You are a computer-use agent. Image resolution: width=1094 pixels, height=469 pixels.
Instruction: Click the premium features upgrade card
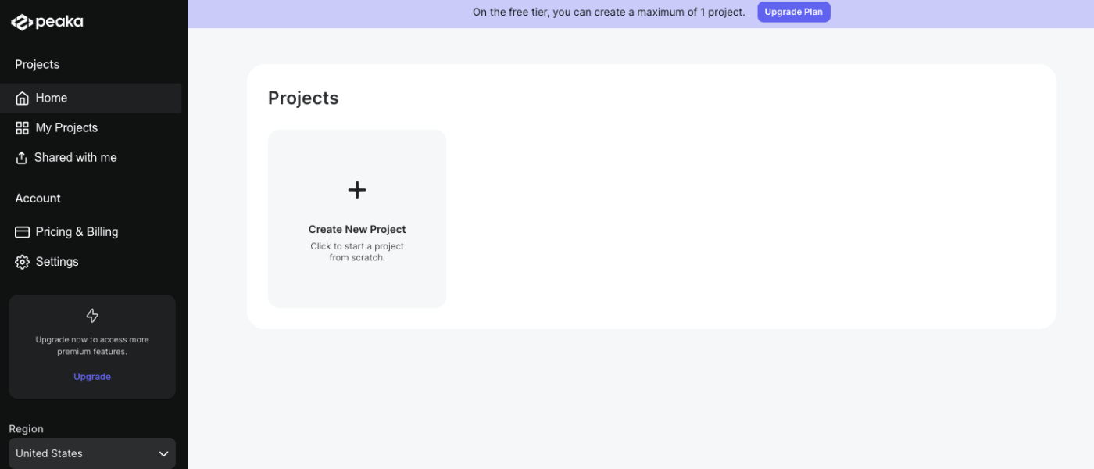92,346
